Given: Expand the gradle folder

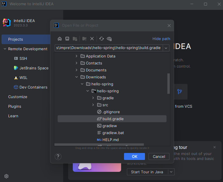Looking at the screenshot, I should point(93,98).
